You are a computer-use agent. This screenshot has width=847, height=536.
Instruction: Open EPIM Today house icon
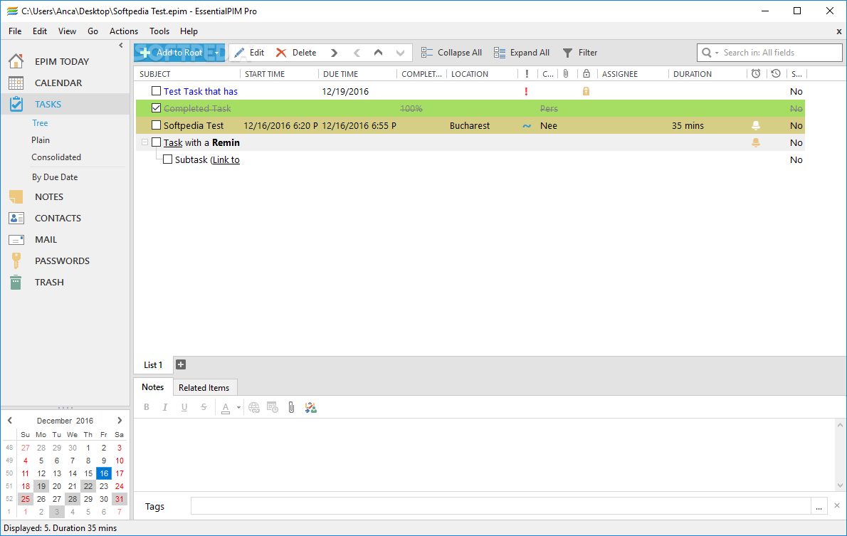16,61
